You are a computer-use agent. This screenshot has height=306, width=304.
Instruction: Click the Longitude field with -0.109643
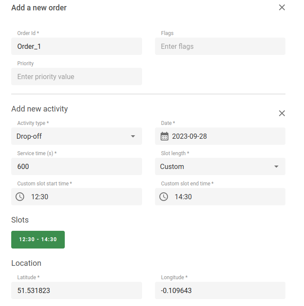(x=220, y=290)
